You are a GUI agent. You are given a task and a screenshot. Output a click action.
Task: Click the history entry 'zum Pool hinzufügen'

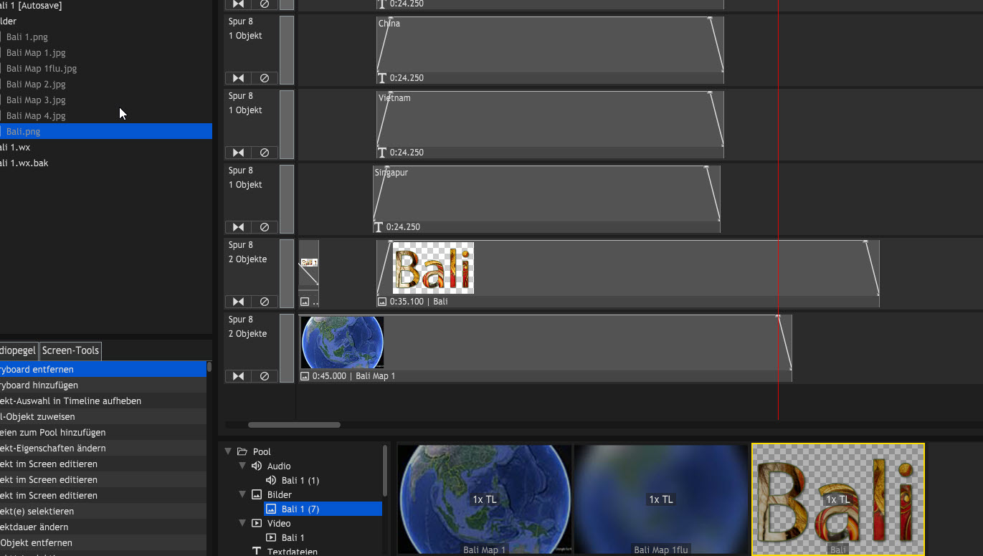103,432
